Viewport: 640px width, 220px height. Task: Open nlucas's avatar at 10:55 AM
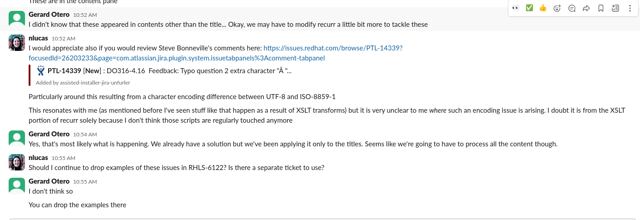(17, 162)
